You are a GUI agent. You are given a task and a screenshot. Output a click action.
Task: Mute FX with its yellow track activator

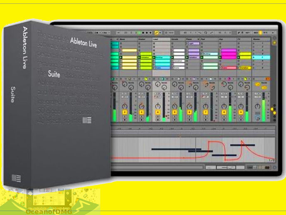coord(241,112)
